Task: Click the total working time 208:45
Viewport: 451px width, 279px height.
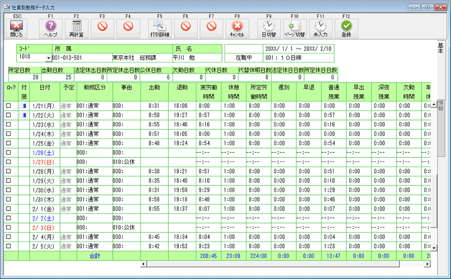Action: tap(208, 256)
